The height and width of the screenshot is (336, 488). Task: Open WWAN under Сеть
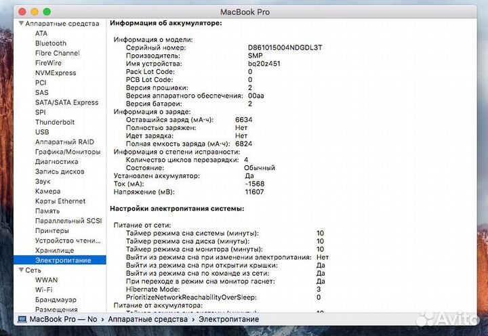pos(46,280)
